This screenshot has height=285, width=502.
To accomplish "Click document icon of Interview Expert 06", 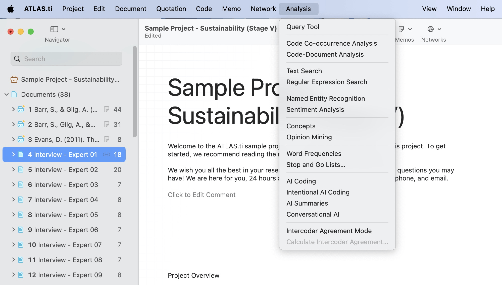I will tap(21, 230).
